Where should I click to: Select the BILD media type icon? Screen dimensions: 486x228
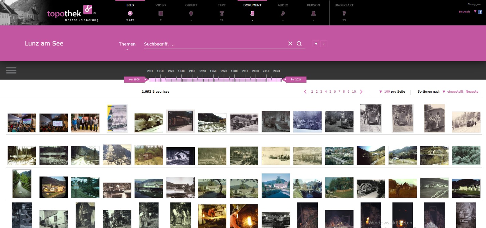pyautogui.click(x=130, y=13)
